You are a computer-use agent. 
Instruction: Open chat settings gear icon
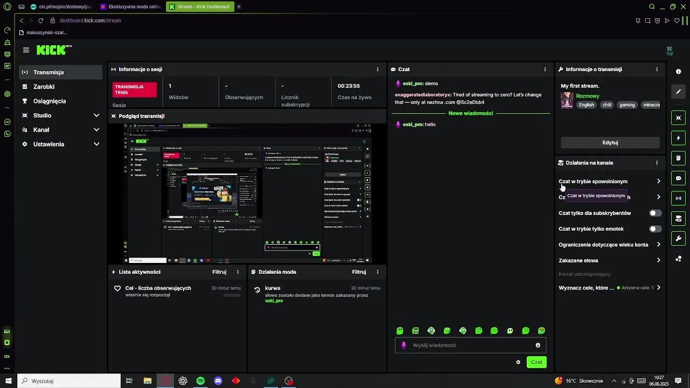pyautogui.click(x=518, y=362)
